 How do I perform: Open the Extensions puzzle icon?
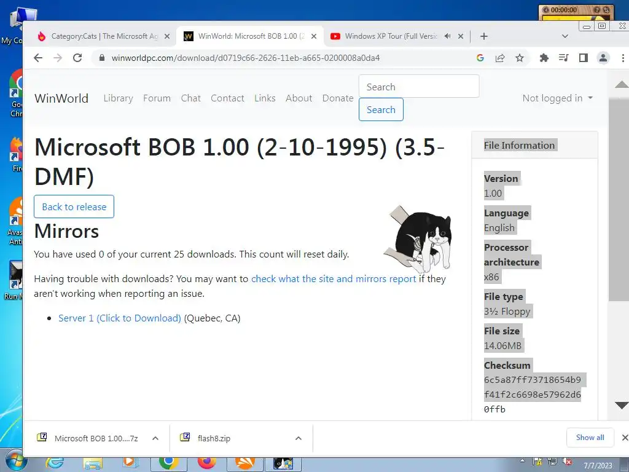coord(544,58)
